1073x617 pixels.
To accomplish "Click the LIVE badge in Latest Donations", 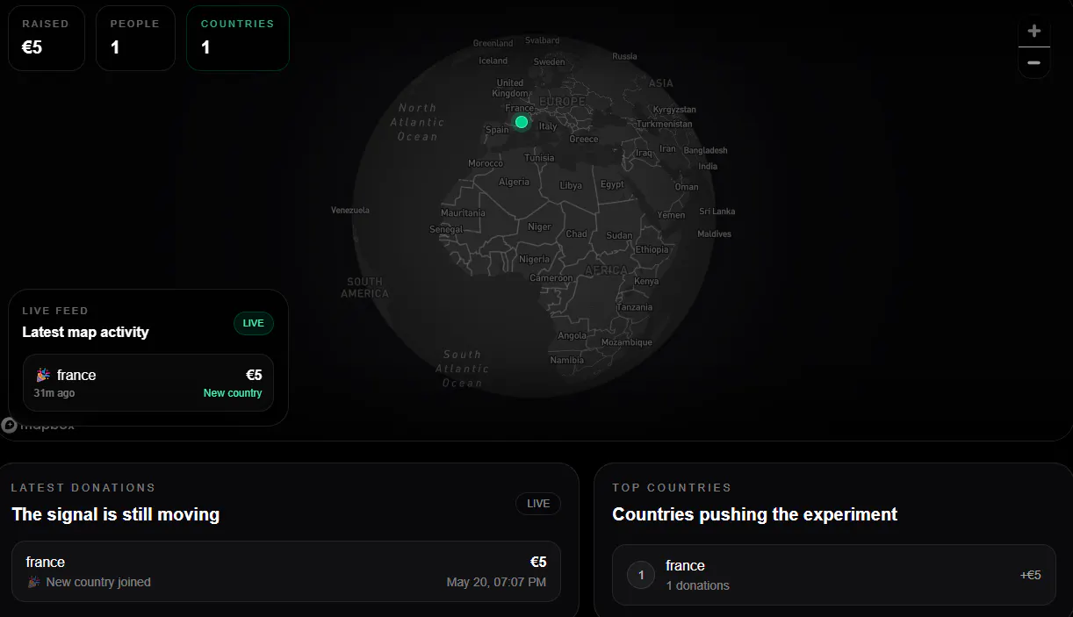I will tap(538, 504).
